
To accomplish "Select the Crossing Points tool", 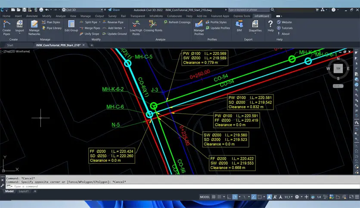I will [153, 26].
